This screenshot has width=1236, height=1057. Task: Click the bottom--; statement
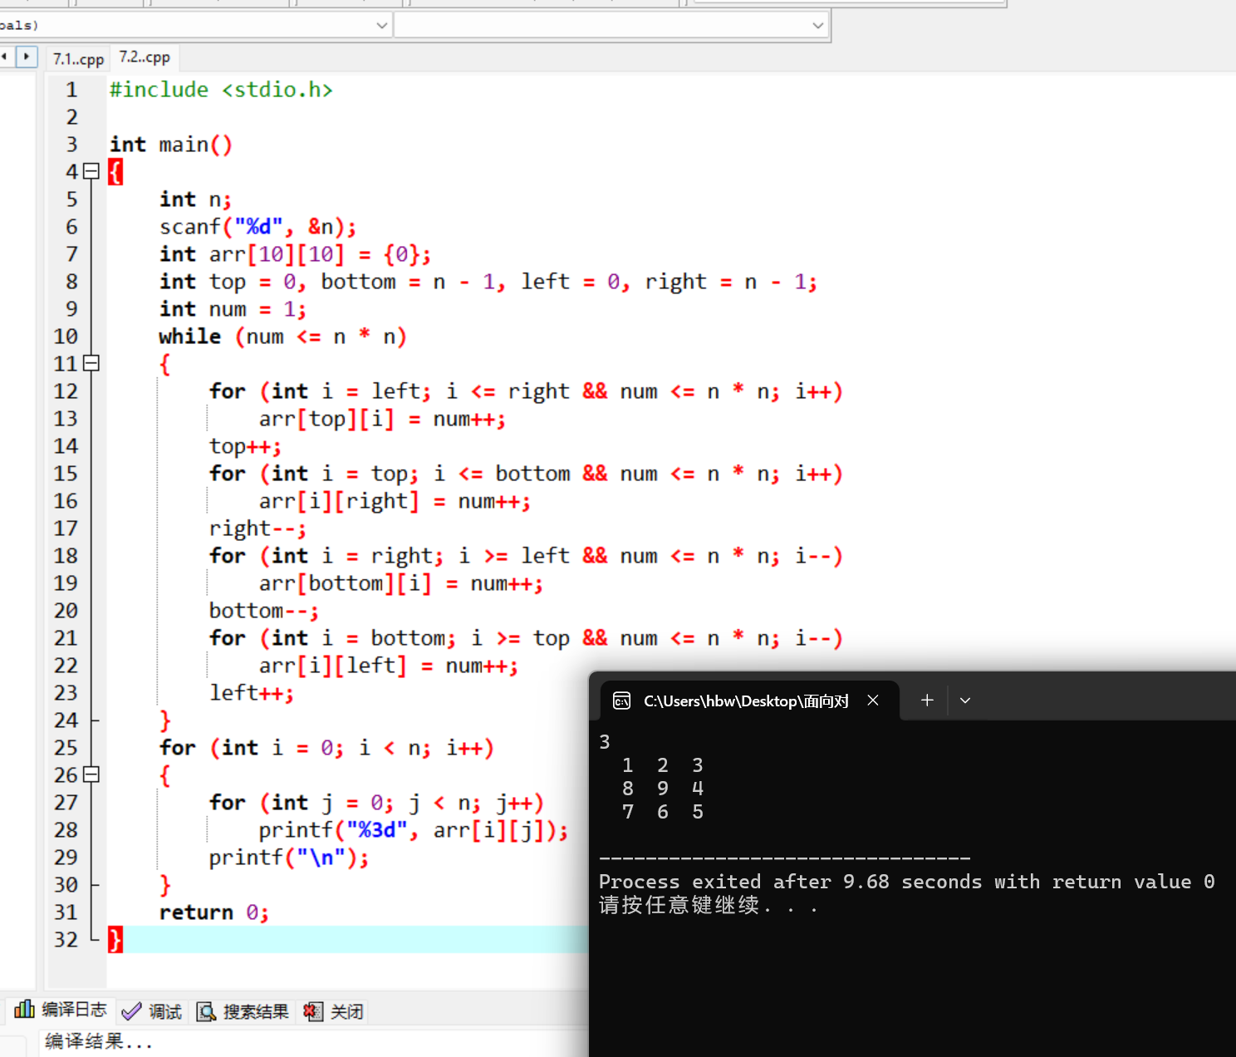point(263,611)
